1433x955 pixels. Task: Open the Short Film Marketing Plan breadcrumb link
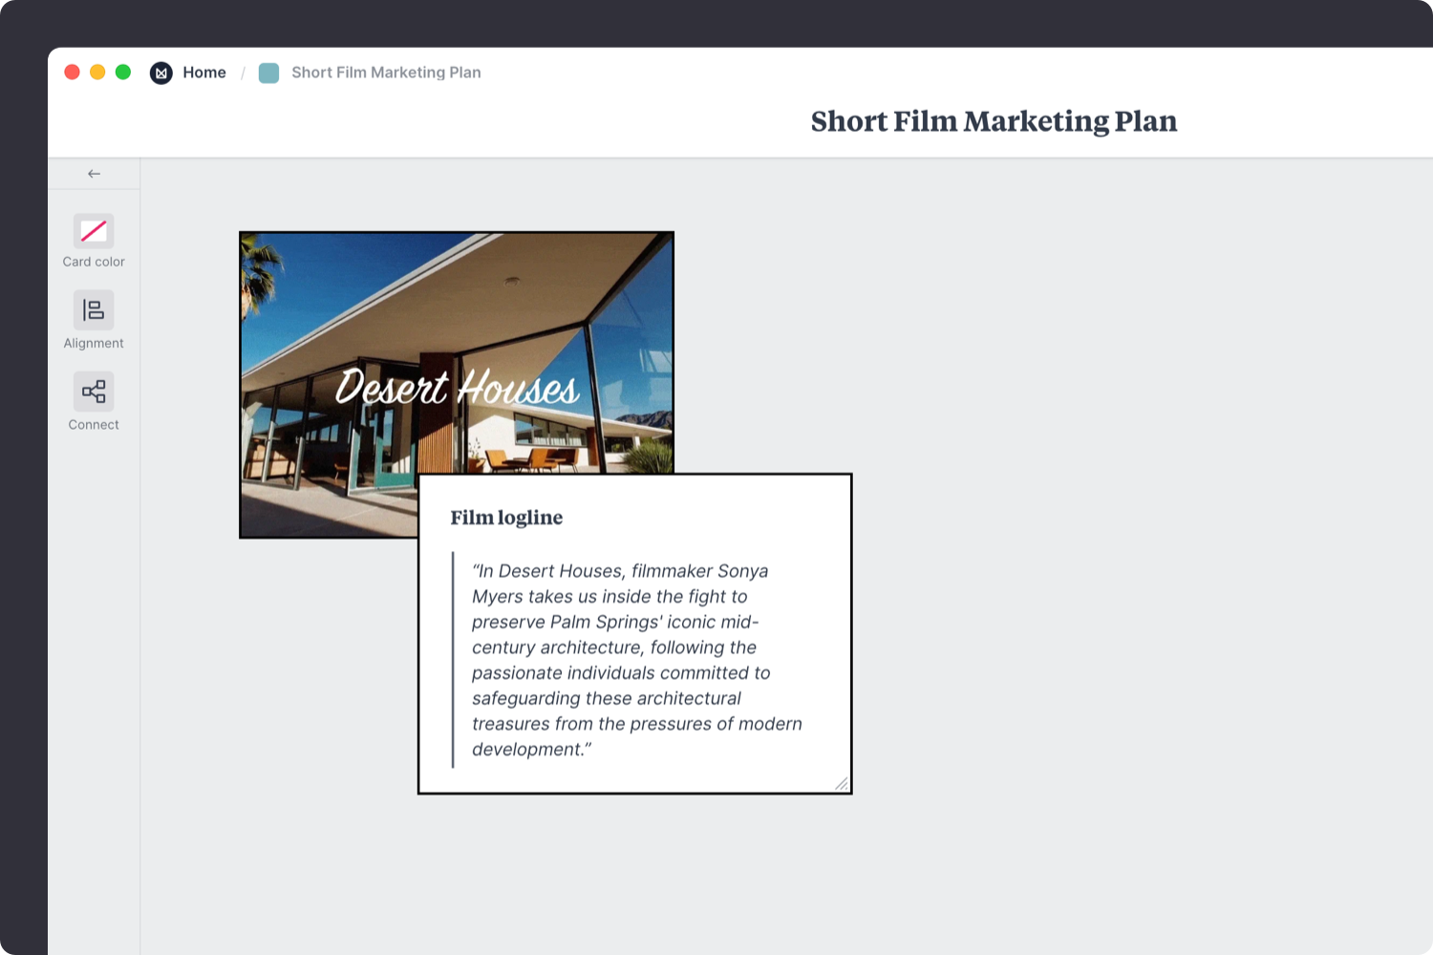(x=386, y=73)
